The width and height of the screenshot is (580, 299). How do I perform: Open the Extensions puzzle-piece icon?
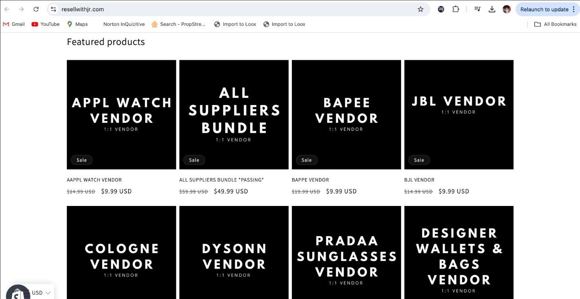pos(456,9)
